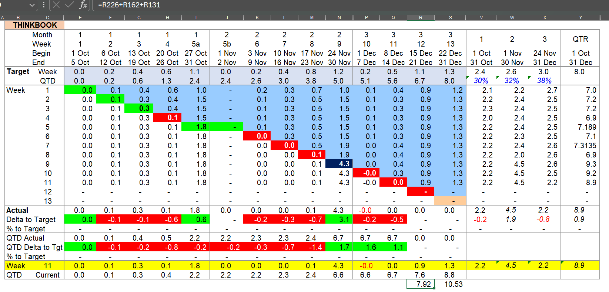This screenshot has height=292, width=609.
Task: Click the blue italic 30% cell
Action: (481, 81)
